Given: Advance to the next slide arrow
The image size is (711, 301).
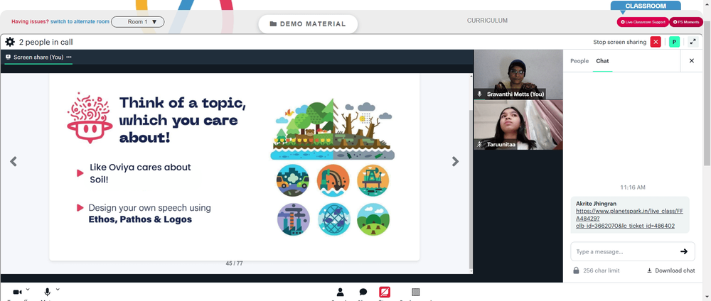Looking at the screenshot, I should coord(455,161).
